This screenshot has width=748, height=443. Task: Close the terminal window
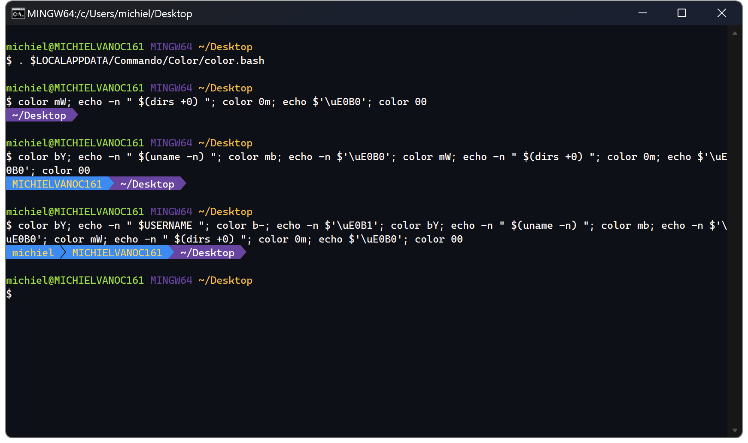point(721,13)
